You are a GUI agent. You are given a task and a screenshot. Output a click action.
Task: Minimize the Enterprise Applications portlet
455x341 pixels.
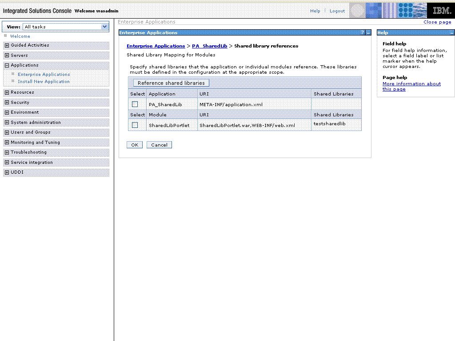[368, 33]
